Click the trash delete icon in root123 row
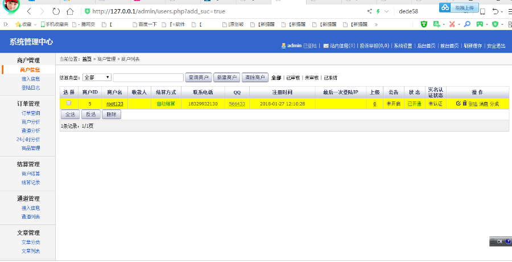Image resolution: width=512 pixels, height=262 pixels. pos(465,103)
